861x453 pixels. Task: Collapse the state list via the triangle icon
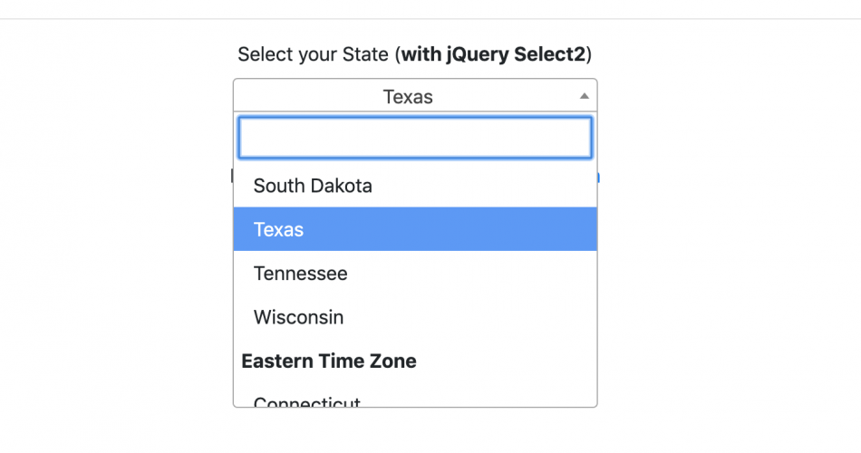tap(585, 96)
